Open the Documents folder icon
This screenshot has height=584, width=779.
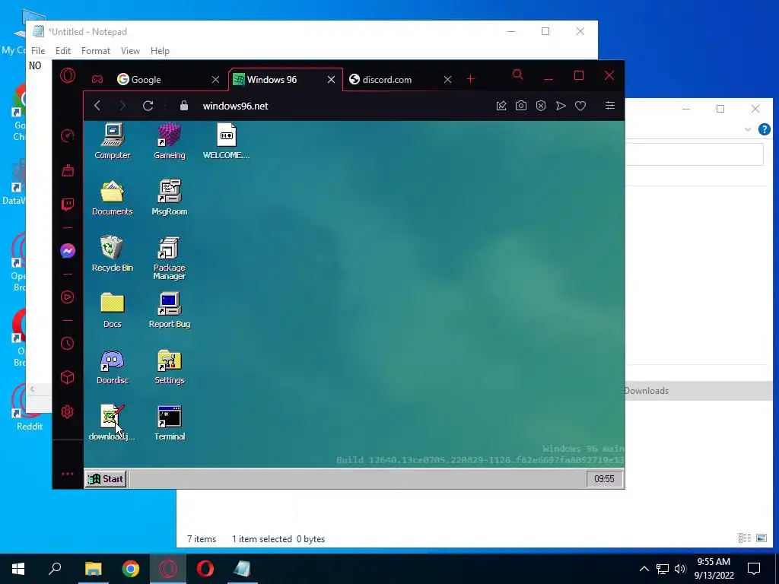click(x=113, y=198)
